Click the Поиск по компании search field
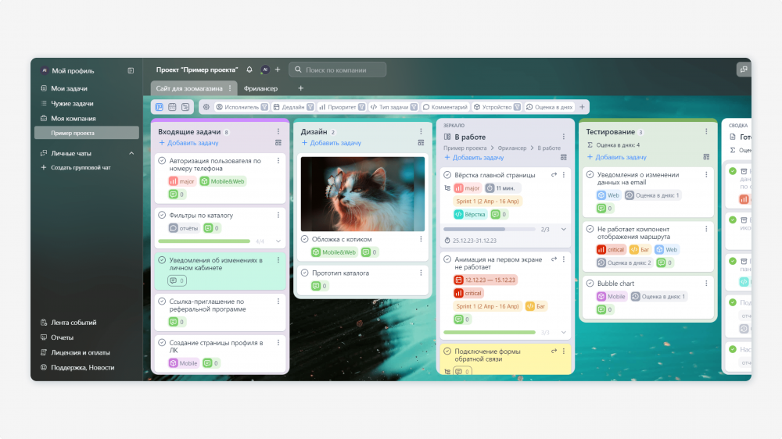 coord(338,70)
